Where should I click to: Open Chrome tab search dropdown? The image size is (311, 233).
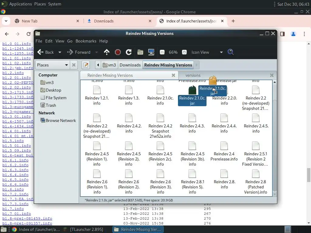(6, 21)
